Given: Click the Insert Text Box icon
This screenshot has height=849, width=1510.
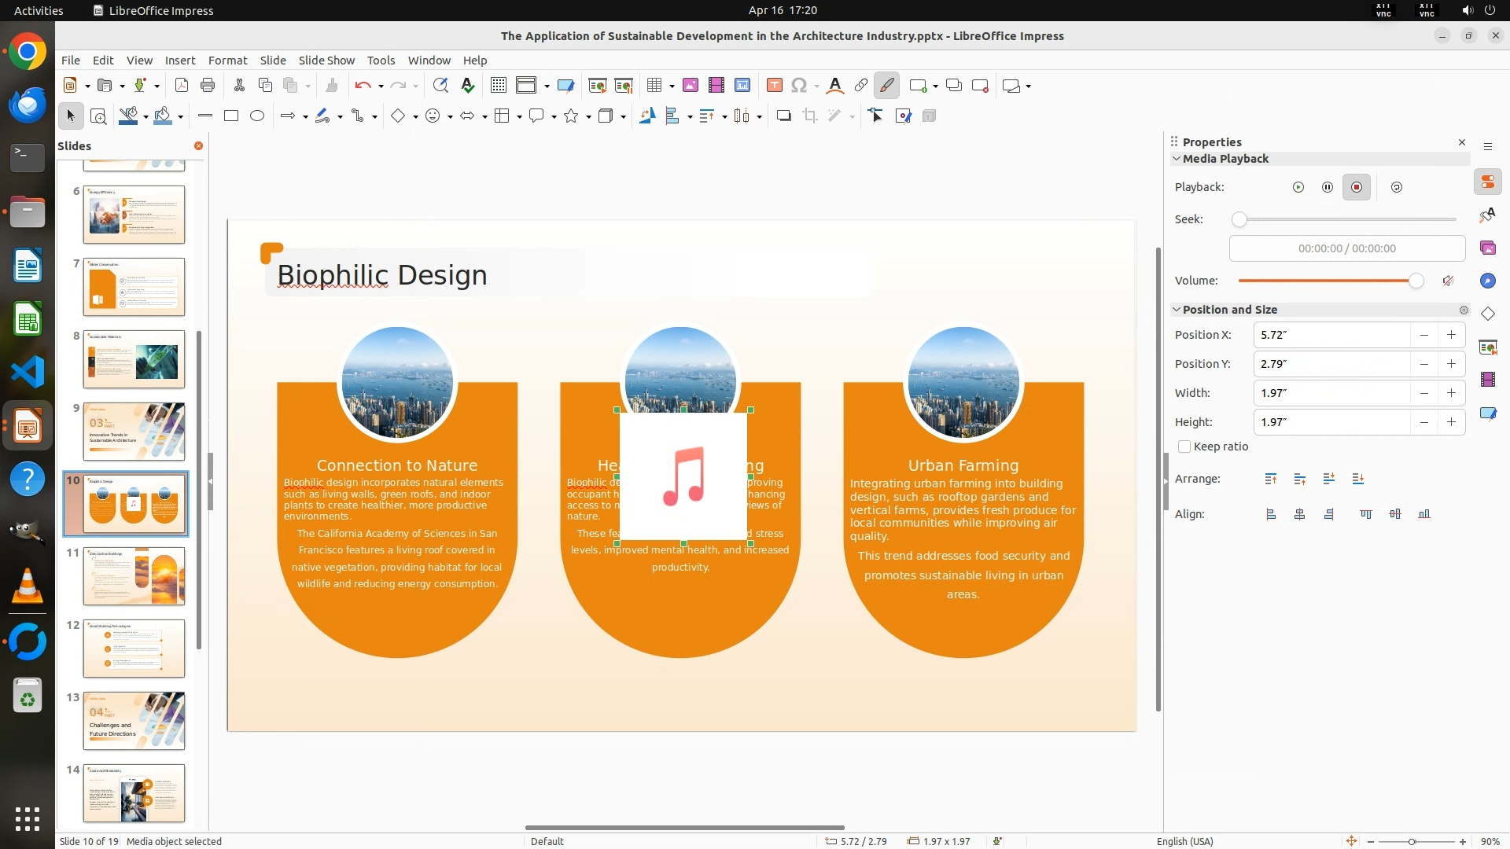Looking at the screenshot, I should pyautogui.click(x=774, y=86).
